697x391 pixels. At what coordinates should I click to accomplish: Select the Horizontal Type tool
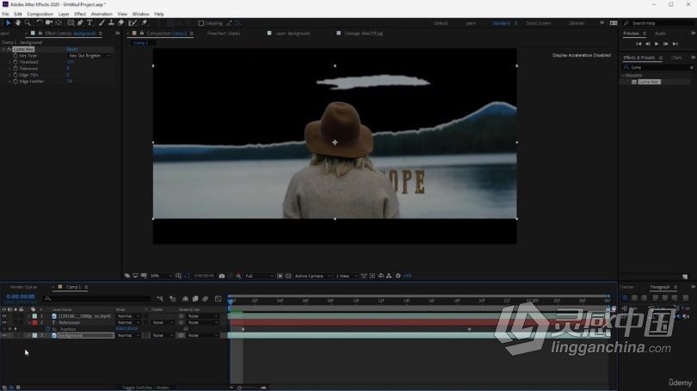tap(89, 22)
